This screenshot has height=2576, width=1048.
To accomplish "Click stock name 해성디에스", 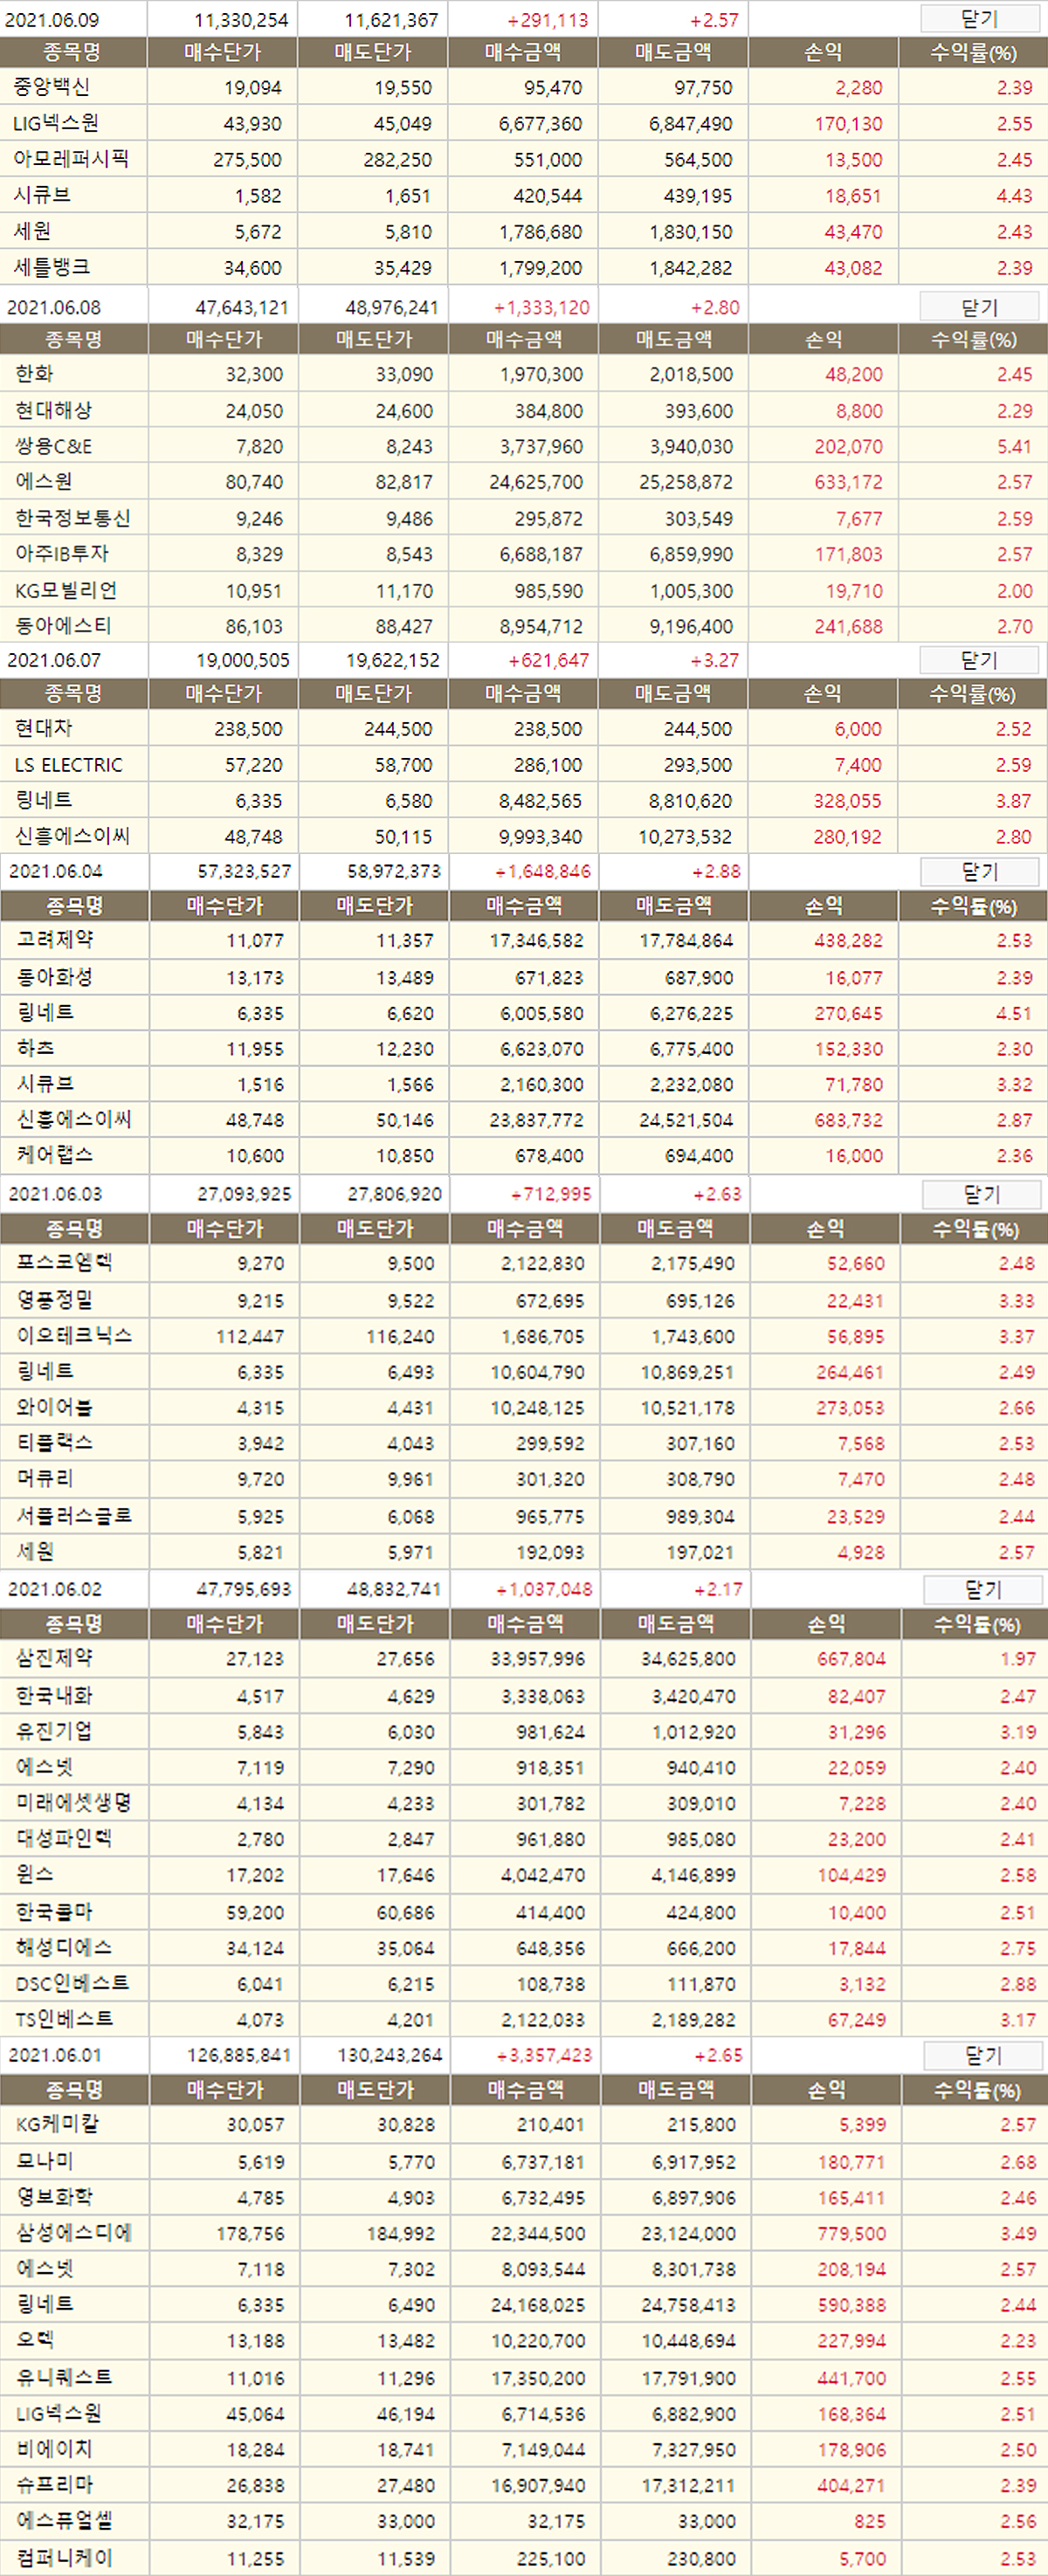I will point(64,1948).
